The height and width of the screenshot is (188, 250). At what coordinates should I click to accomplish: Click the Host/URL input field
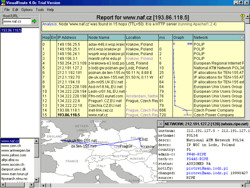point(17,21)
